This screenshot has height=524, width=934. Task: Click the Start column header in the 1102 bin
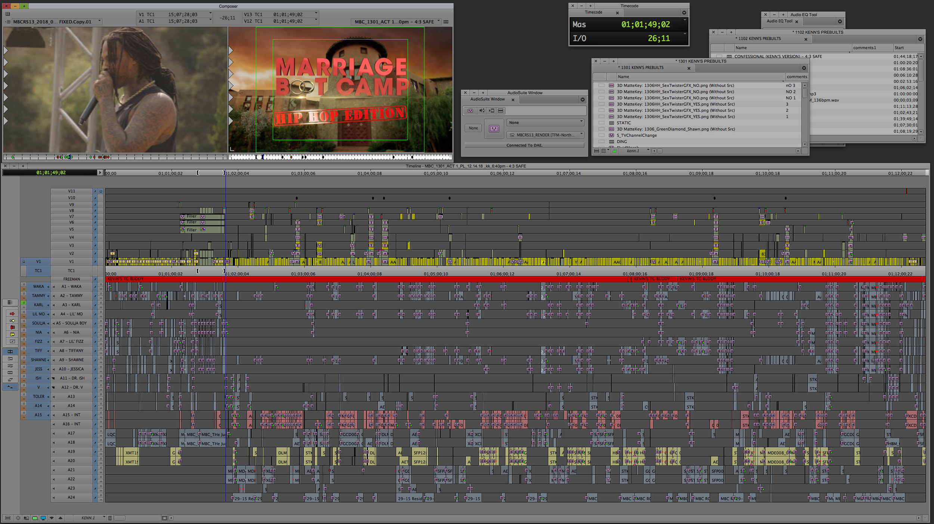908,48
